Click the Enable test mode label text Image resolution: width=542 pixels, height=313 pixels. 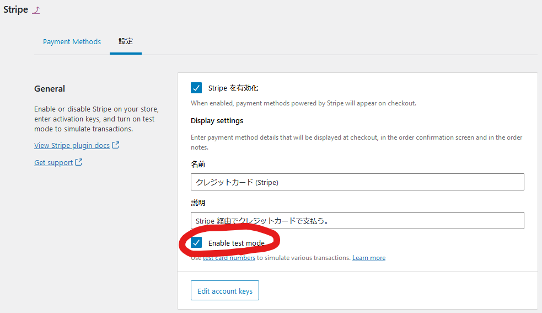pos(237,243)
